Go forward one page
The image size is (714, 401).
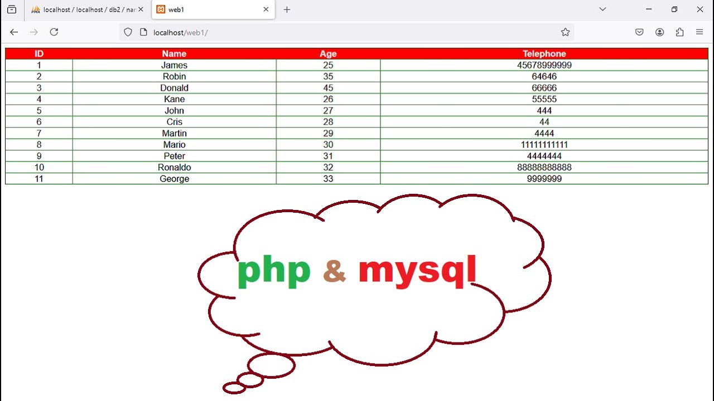pos(34,32)
